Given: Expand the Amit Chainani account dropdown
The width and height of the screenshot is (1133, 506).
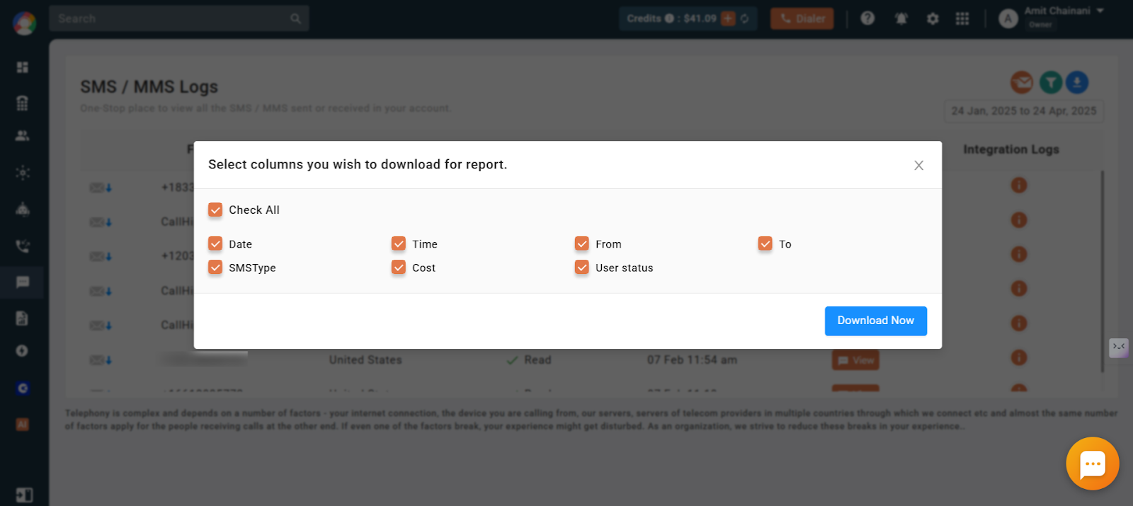Looking at the screenshot, I should coord(1064,11).
